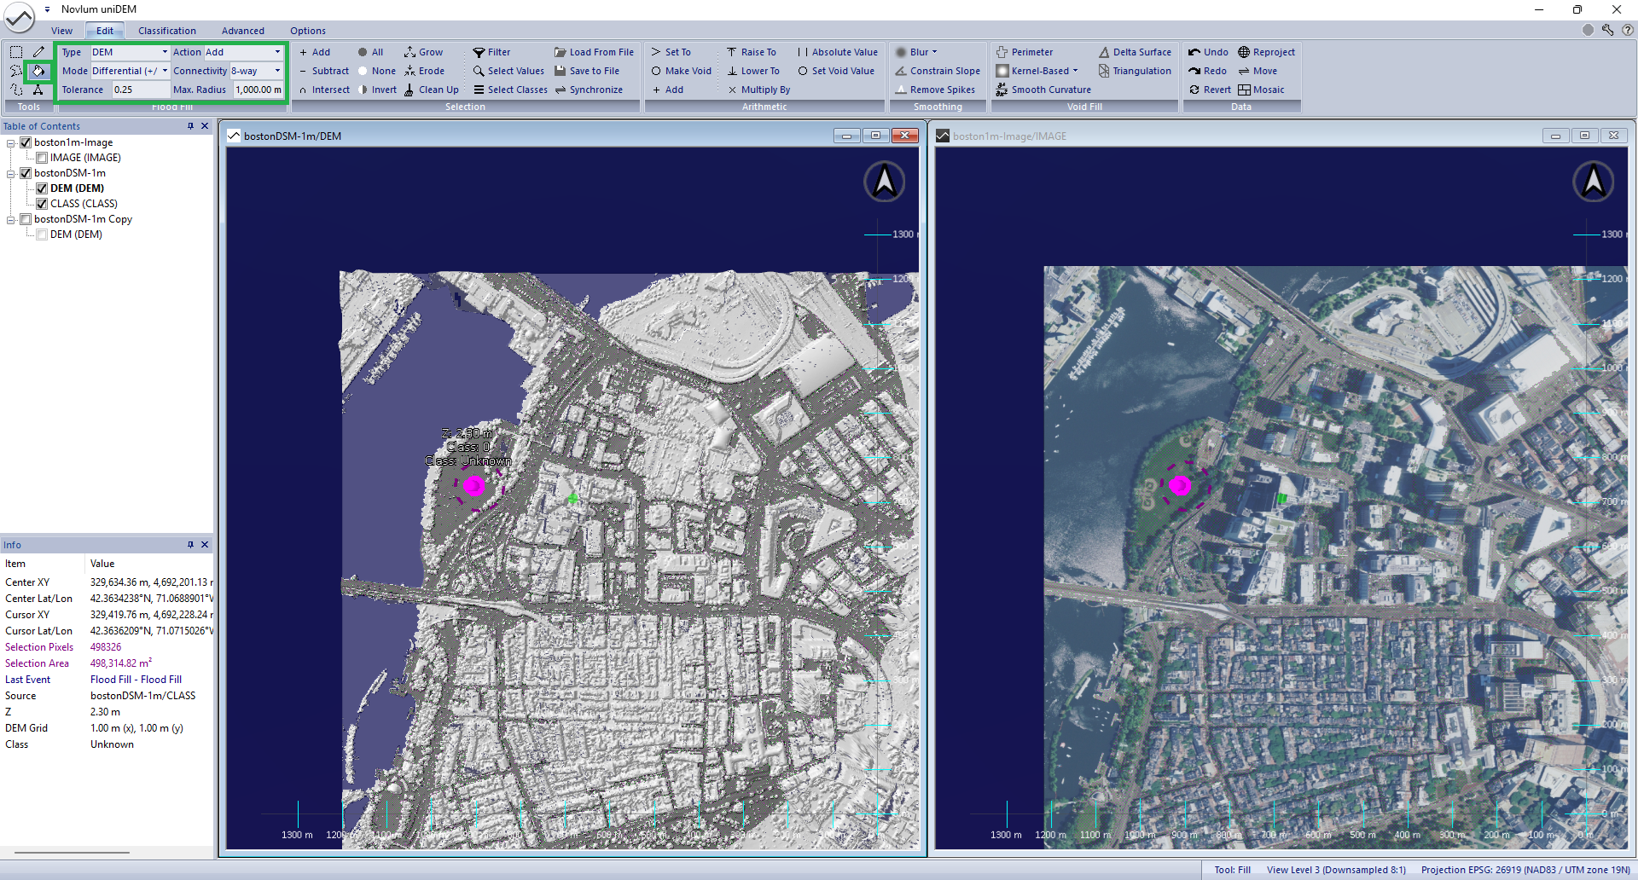The image size is (1638, 880).
Task: Click Absolute Value
Action: tap(837, 52)
